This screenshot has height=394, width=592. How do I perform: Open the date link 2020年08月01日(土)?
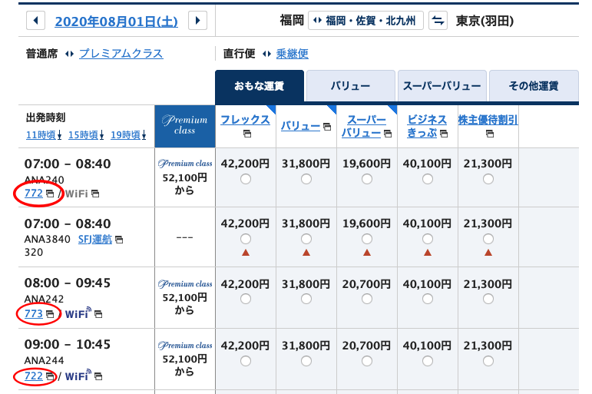pos(116,22)
